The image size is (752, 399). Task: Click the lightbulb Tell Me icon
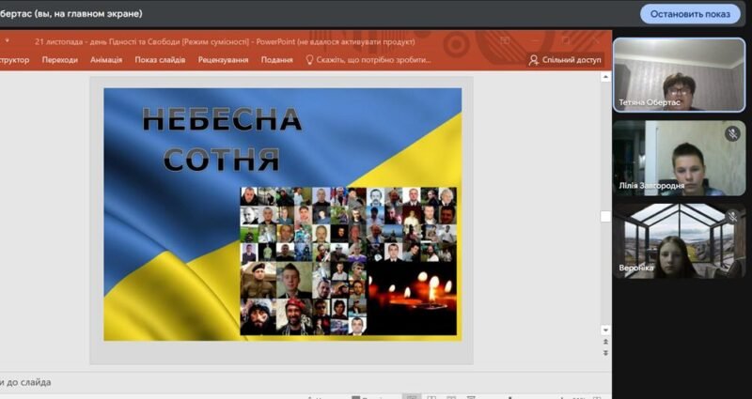tap(309, 60)
